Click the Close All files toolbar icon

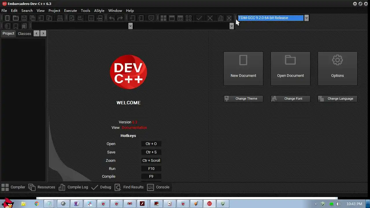[x=49, y=18]
